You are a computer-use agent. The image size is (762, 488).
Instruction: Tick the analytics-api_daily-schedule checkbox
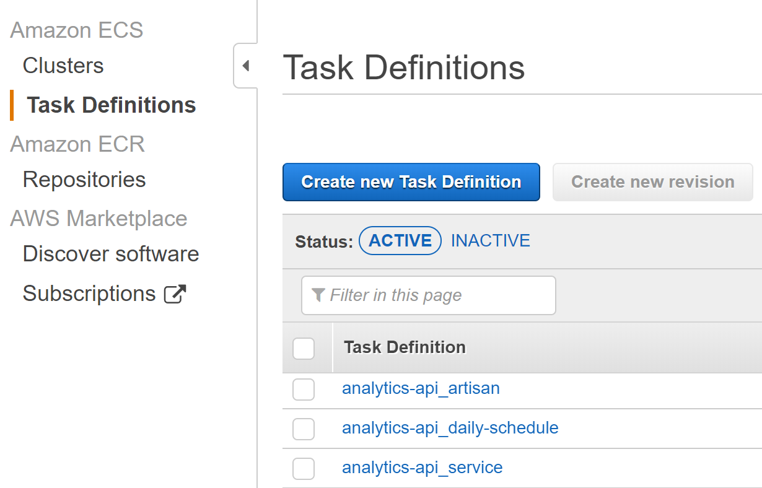tap(304, 429)
